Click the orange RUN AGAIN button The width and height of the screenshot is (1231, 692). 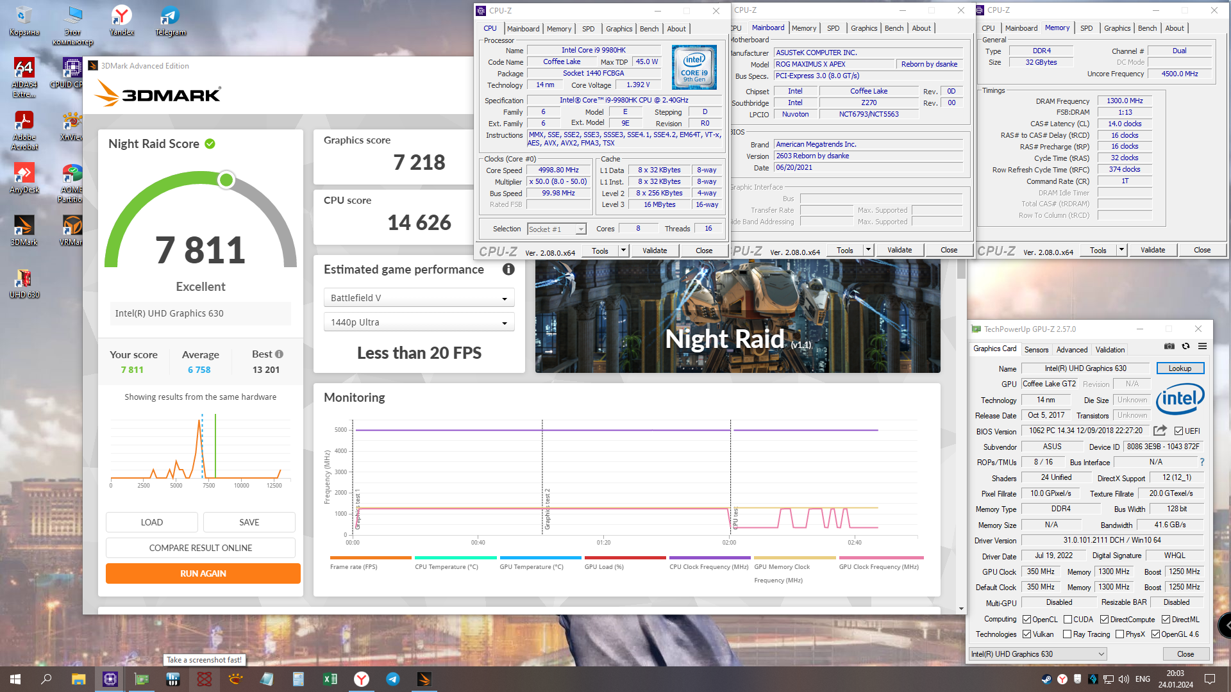pyautogui.click(x=203, y=573)
